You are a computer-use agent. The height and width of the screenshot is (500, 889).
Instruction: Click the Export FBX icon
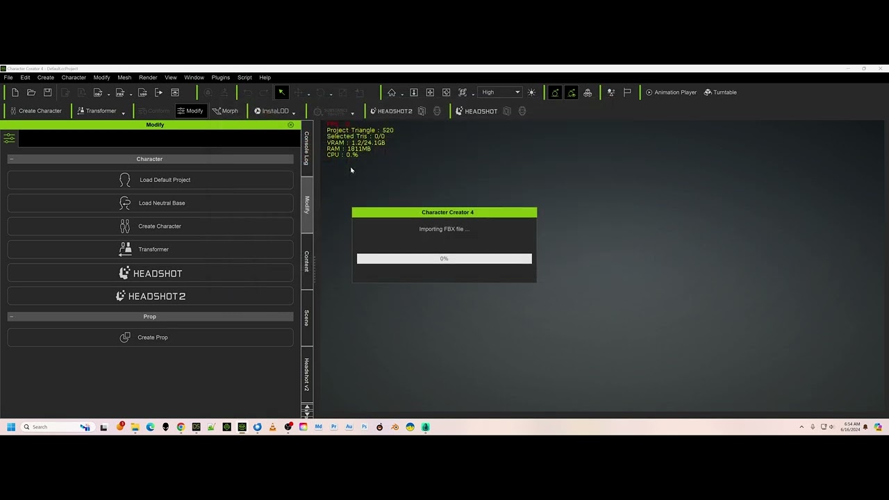(x=120, y=92)
